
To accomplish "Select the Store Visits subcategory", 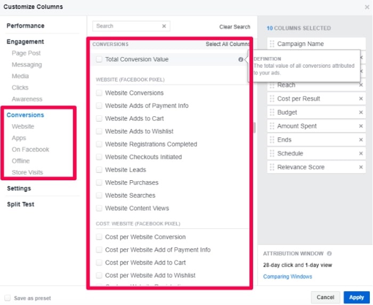I will click(27, 172).
